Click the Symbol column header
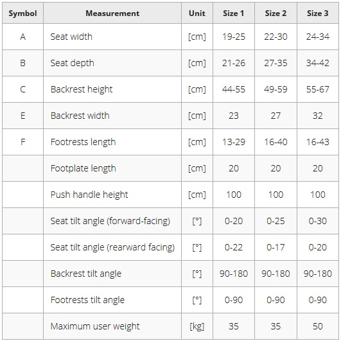This screenshot has height=341, width=341. [22, 13]
